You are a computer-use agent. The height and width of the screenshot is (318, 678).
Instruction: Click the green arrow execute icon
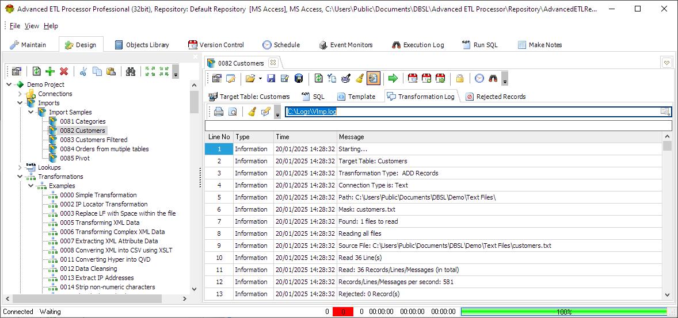pos(393,78)
